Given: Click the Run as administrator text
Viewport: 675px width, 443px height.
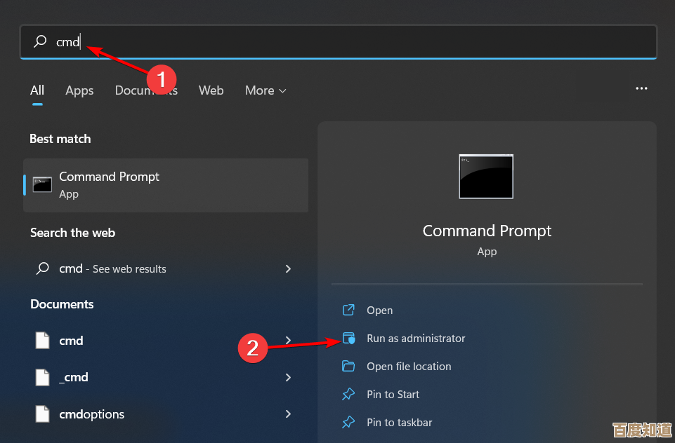Looking at the screenshot, I should [x=416, y=339].
